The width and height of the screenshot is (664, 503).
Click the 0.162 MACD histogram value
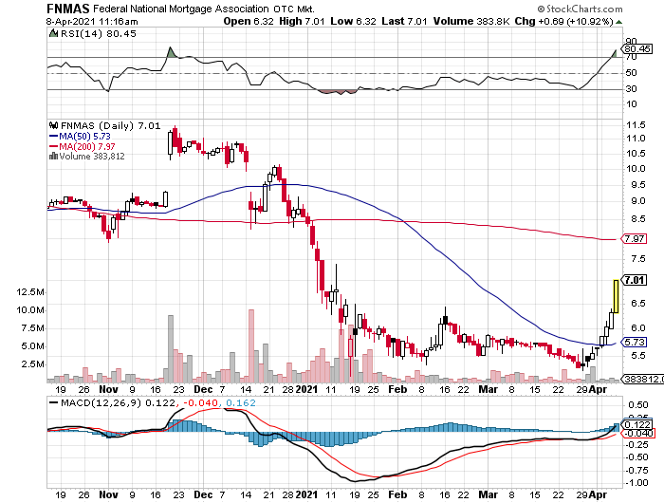241,402
